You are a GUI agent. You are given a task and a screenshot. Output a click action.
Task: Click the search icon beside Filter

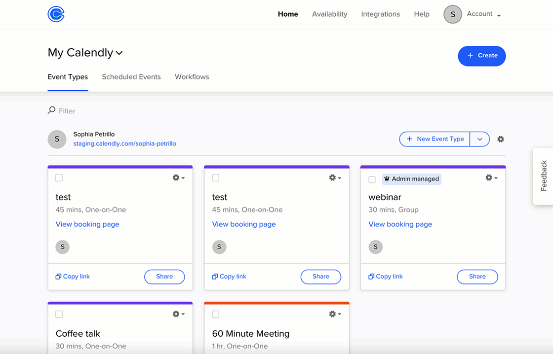(51, 110)
